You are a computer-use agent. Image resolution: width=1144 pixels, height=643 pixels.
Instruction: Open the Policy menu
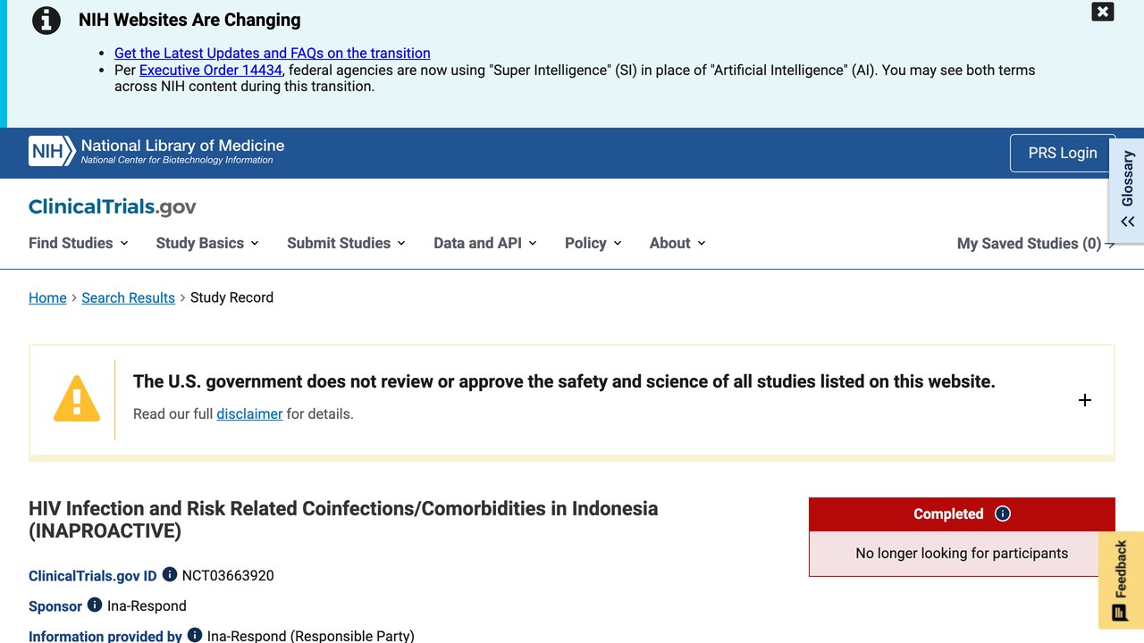[593, 243]
